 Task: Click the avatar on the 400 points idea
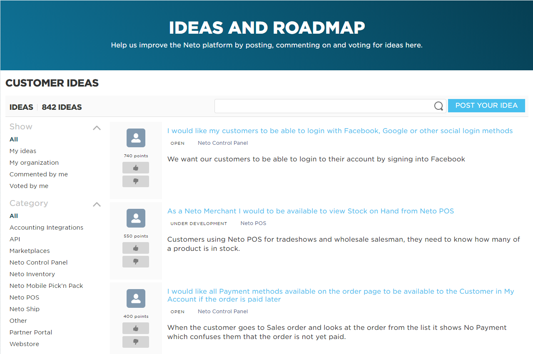click(136, 298)
